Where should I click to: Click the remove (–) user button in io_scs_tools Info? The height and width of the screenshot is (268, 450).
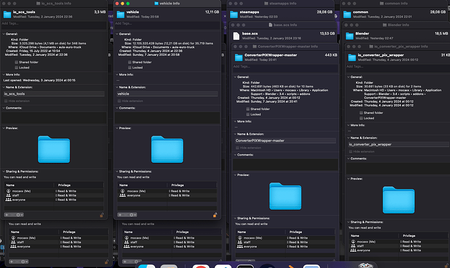tap(12, 215)
